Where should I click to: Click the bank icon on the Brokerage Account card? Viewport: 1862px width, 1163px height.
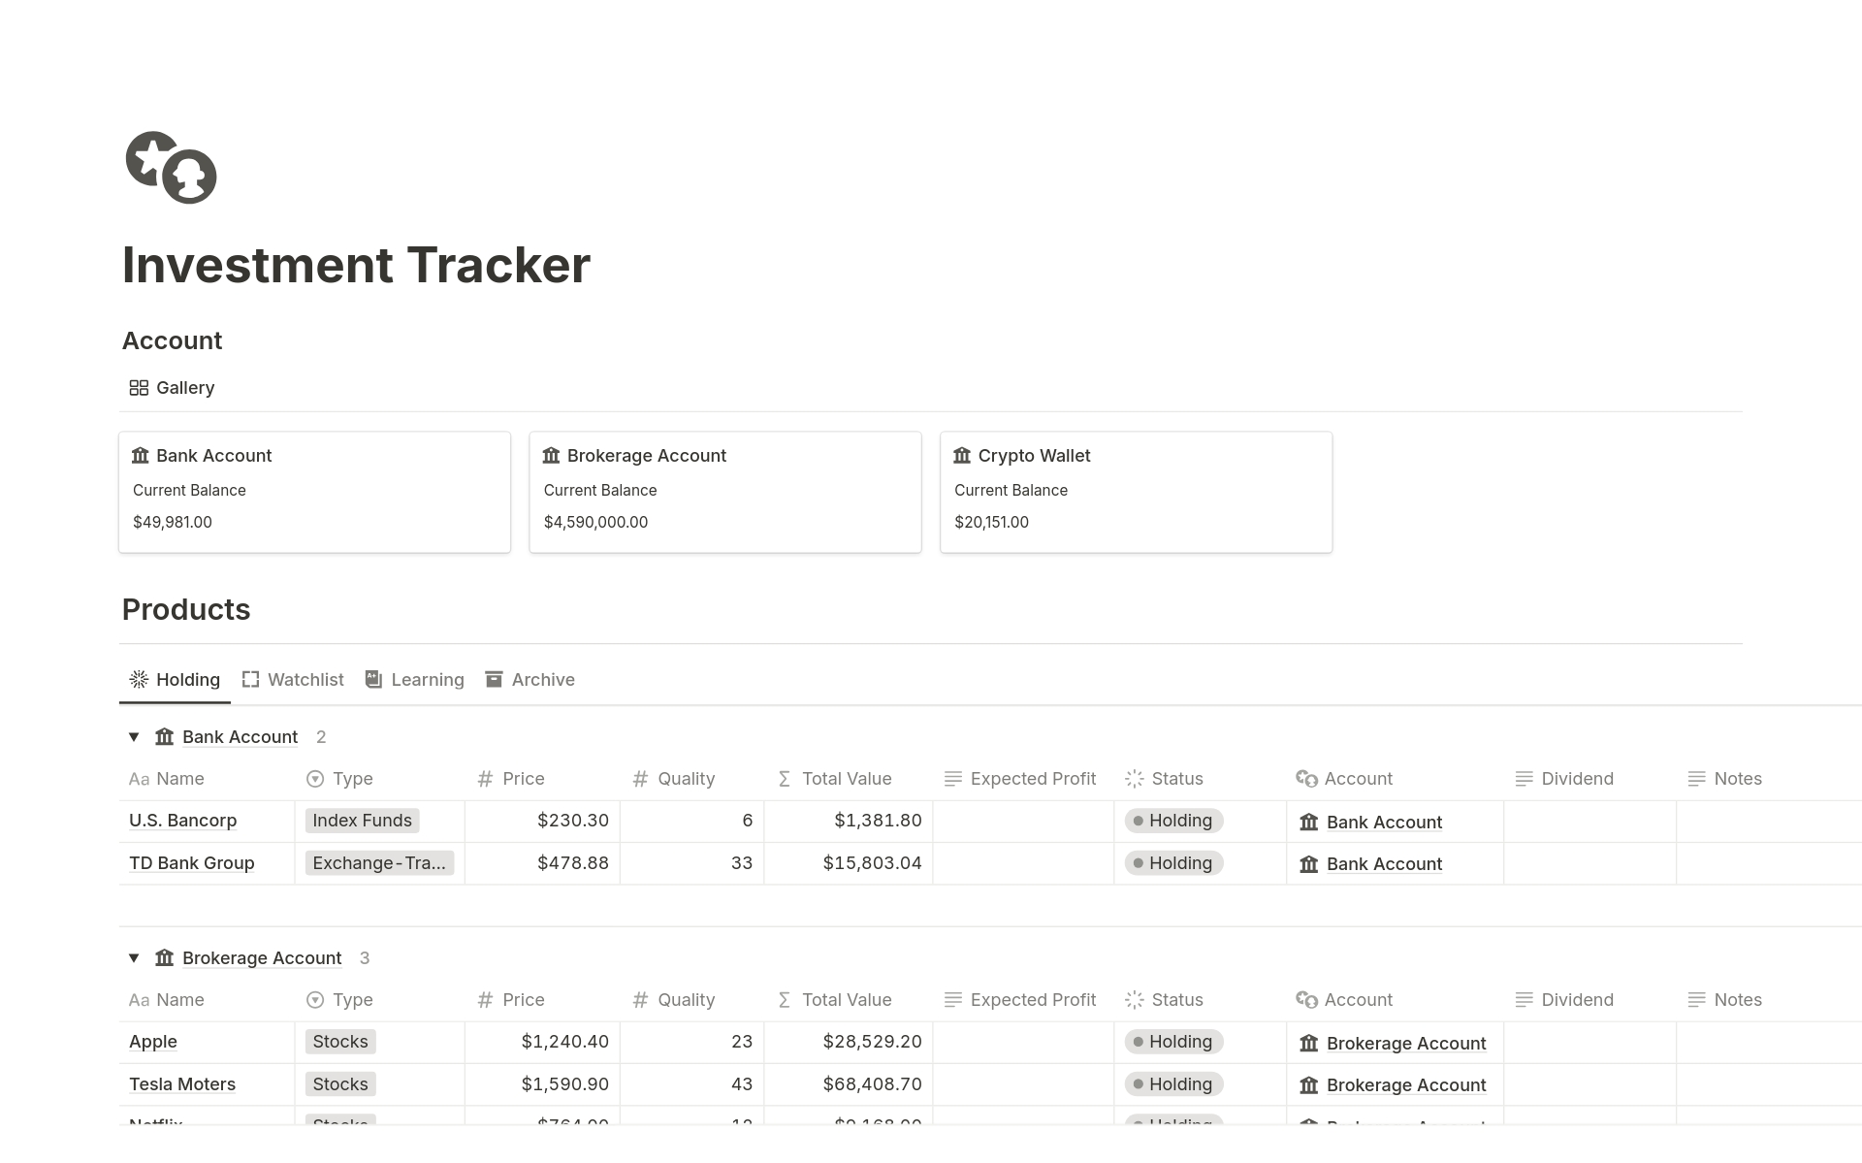tap(551, 456)
